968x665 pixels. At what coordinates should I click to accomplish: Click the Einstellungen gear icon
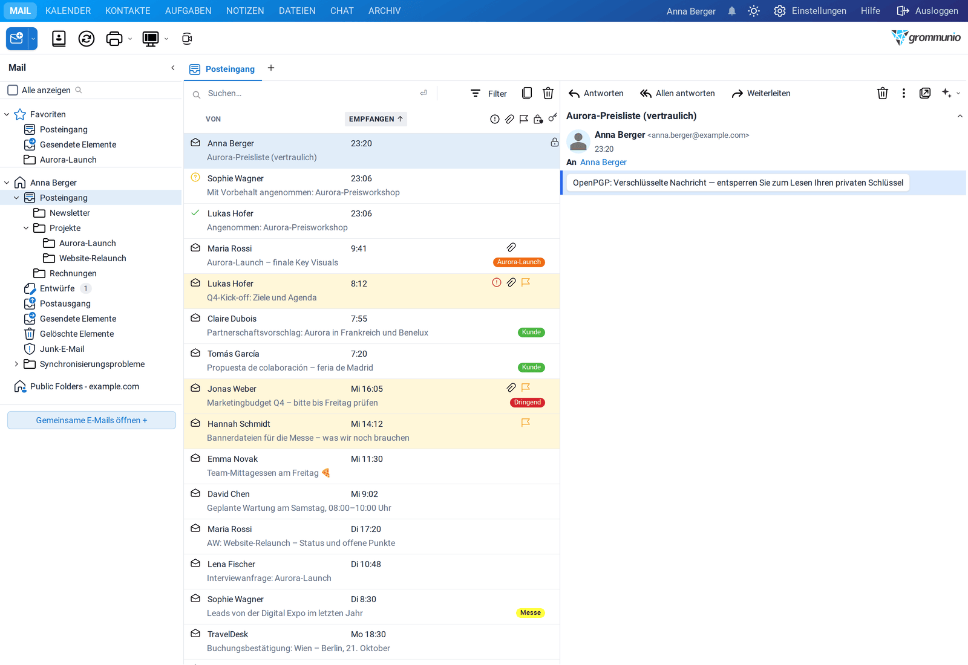coord(780,11)
